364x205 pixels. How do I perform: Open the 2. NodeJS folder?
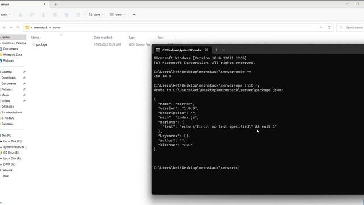[x=7, y=118]
